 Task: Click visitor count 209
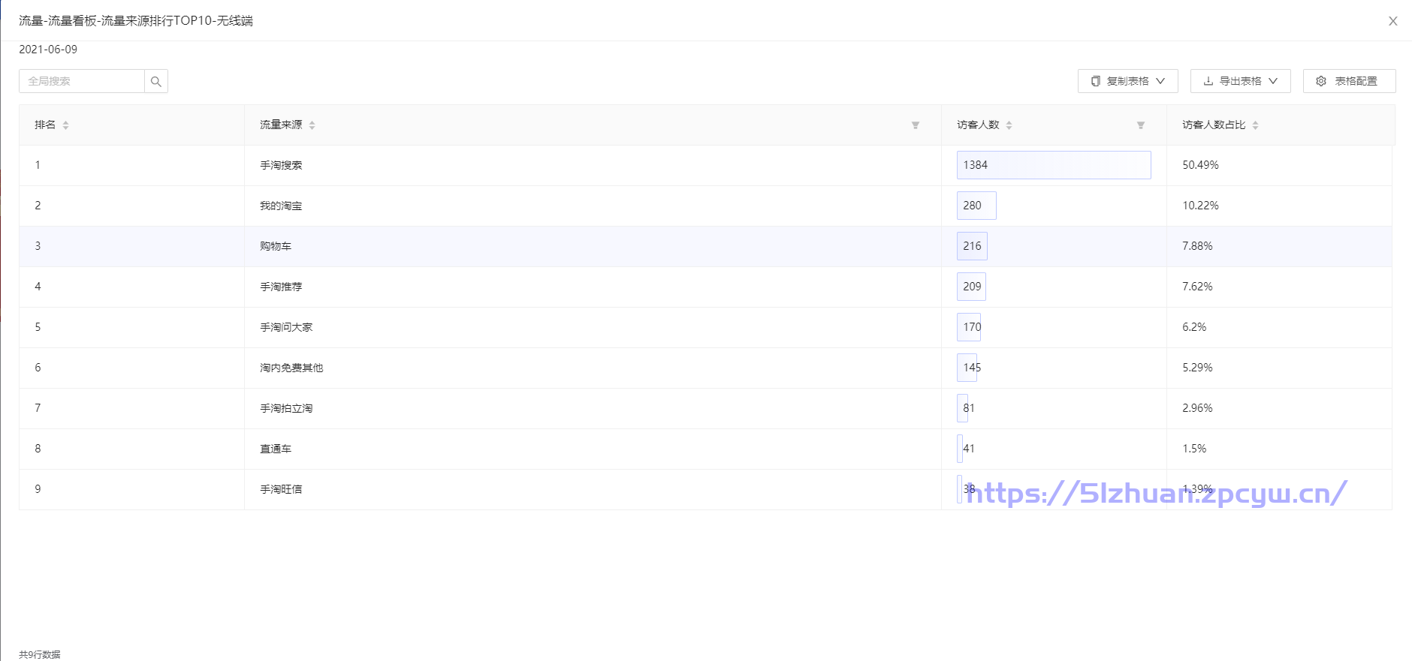[x=972, y=287]
